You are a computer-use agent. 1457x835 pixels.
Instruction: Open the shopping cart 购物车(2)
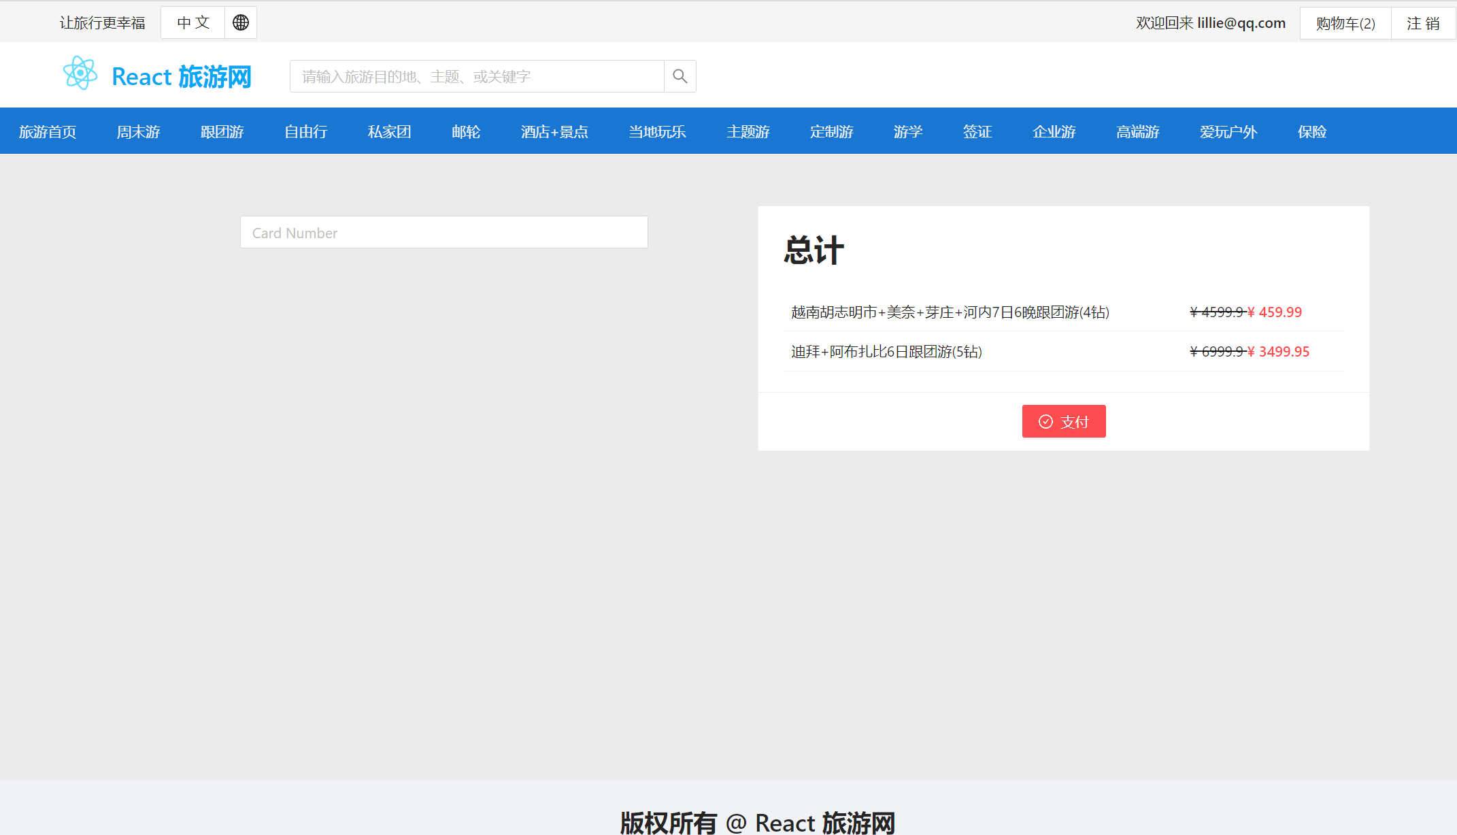[x=1345, y=23]
